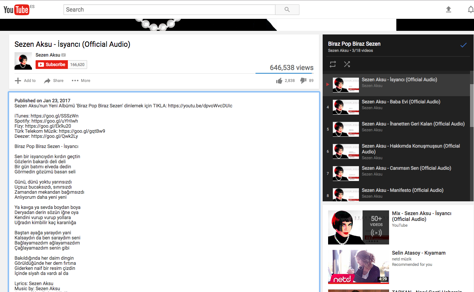
Task: Click 'Lyrics: Sezen Aksu' credit line
Action: tap(34, 284)
